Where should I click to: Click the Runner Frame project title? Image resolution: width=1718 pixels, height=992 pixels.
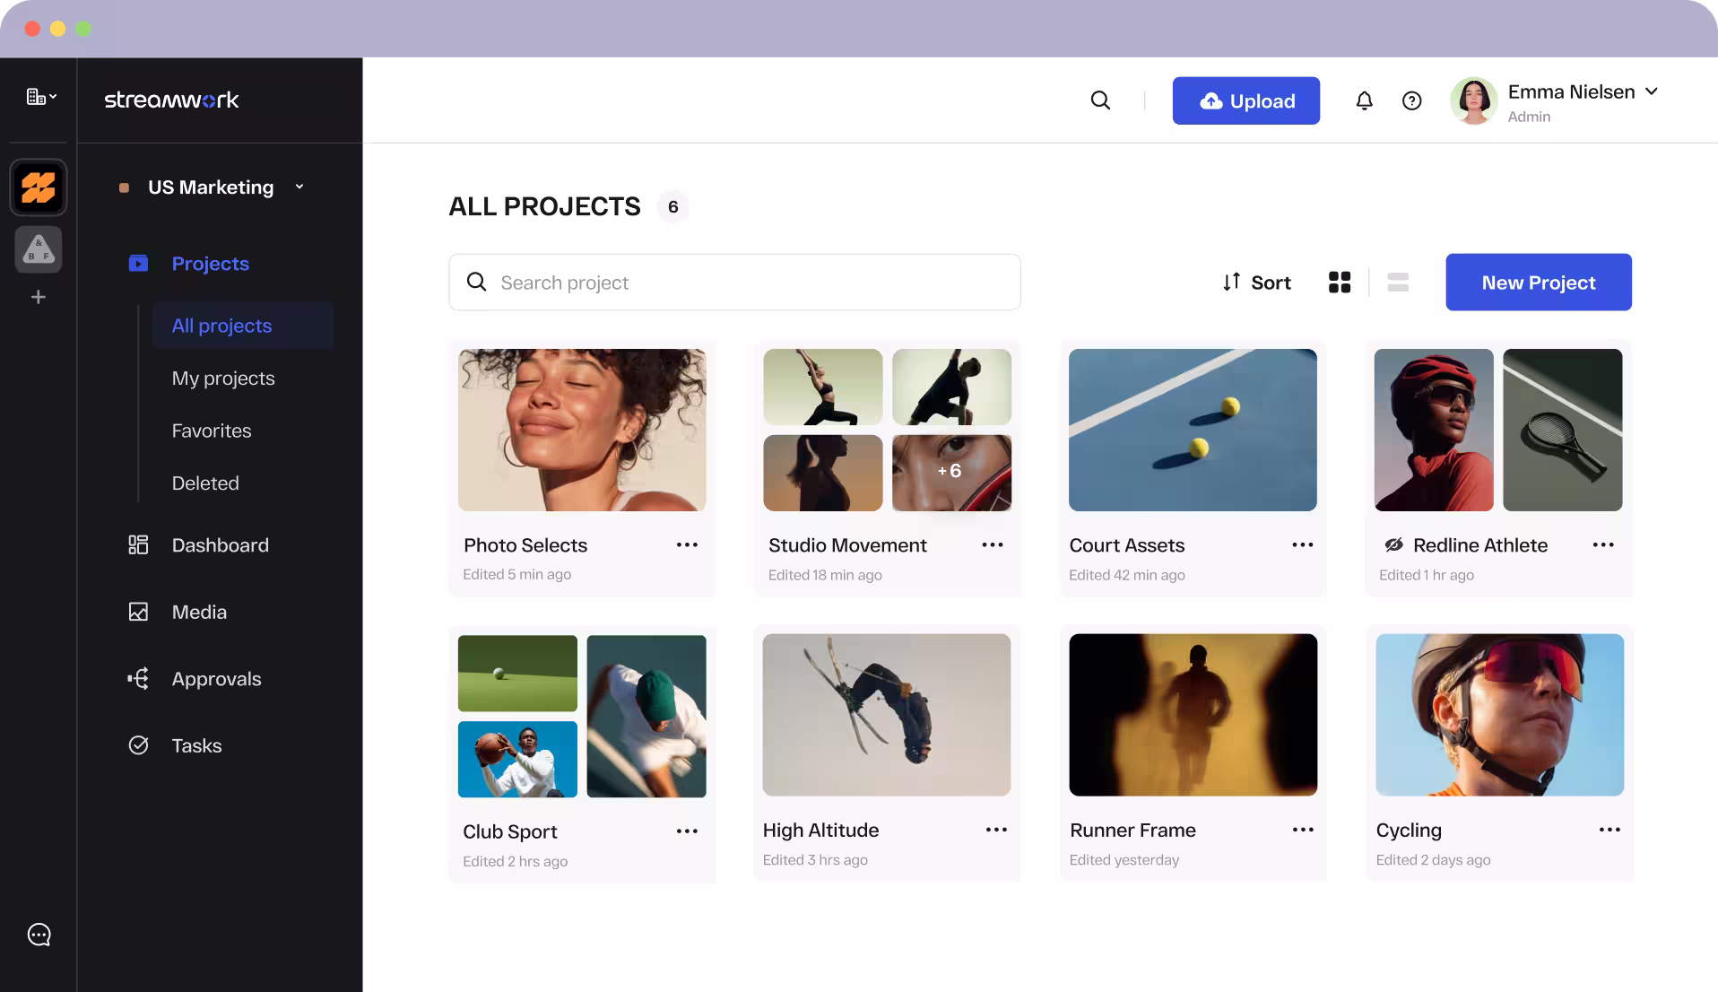click(x=1132, y=831)
